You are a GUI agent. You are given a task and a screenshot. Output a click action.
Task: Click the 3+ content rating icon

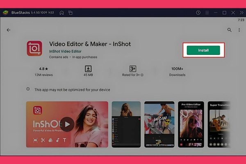[x=133, y=69]
